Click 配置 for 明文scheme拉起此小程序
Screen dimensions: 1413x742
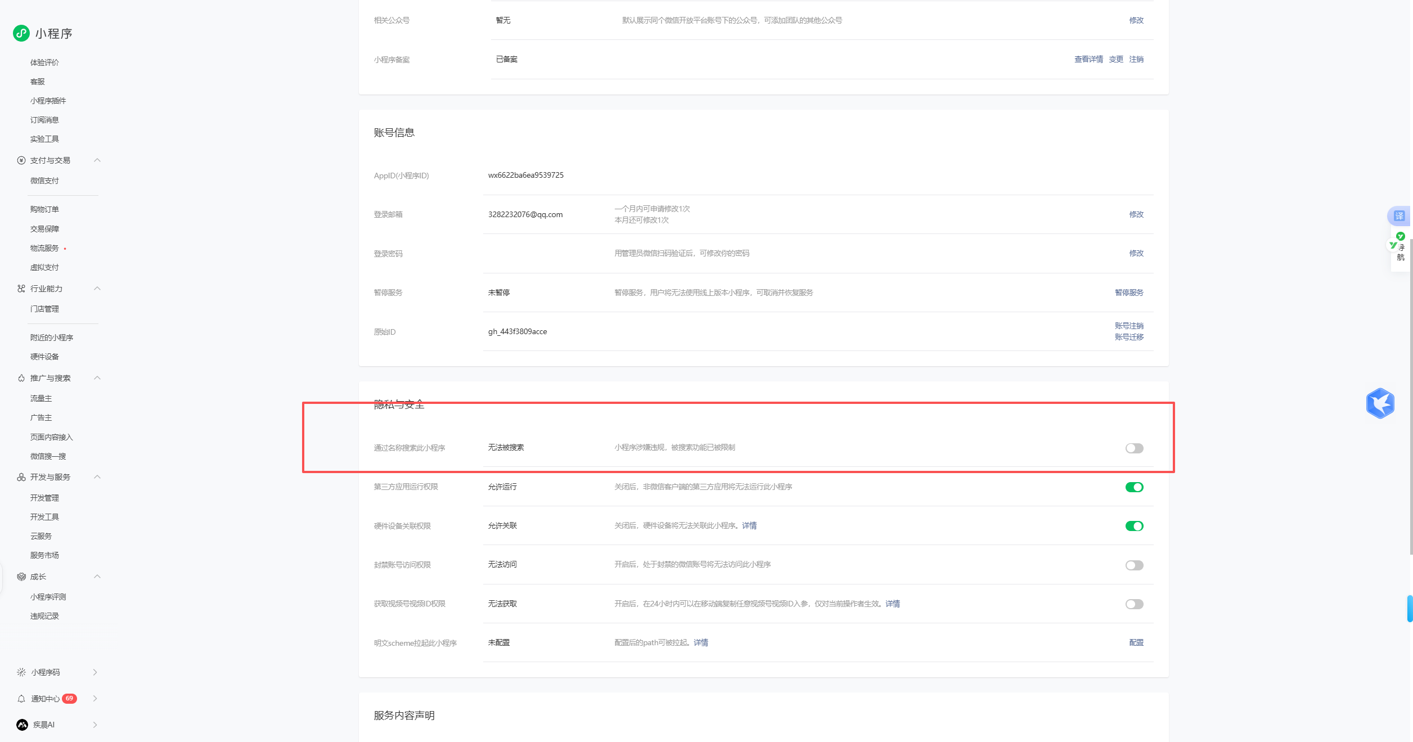(1136, 642)
